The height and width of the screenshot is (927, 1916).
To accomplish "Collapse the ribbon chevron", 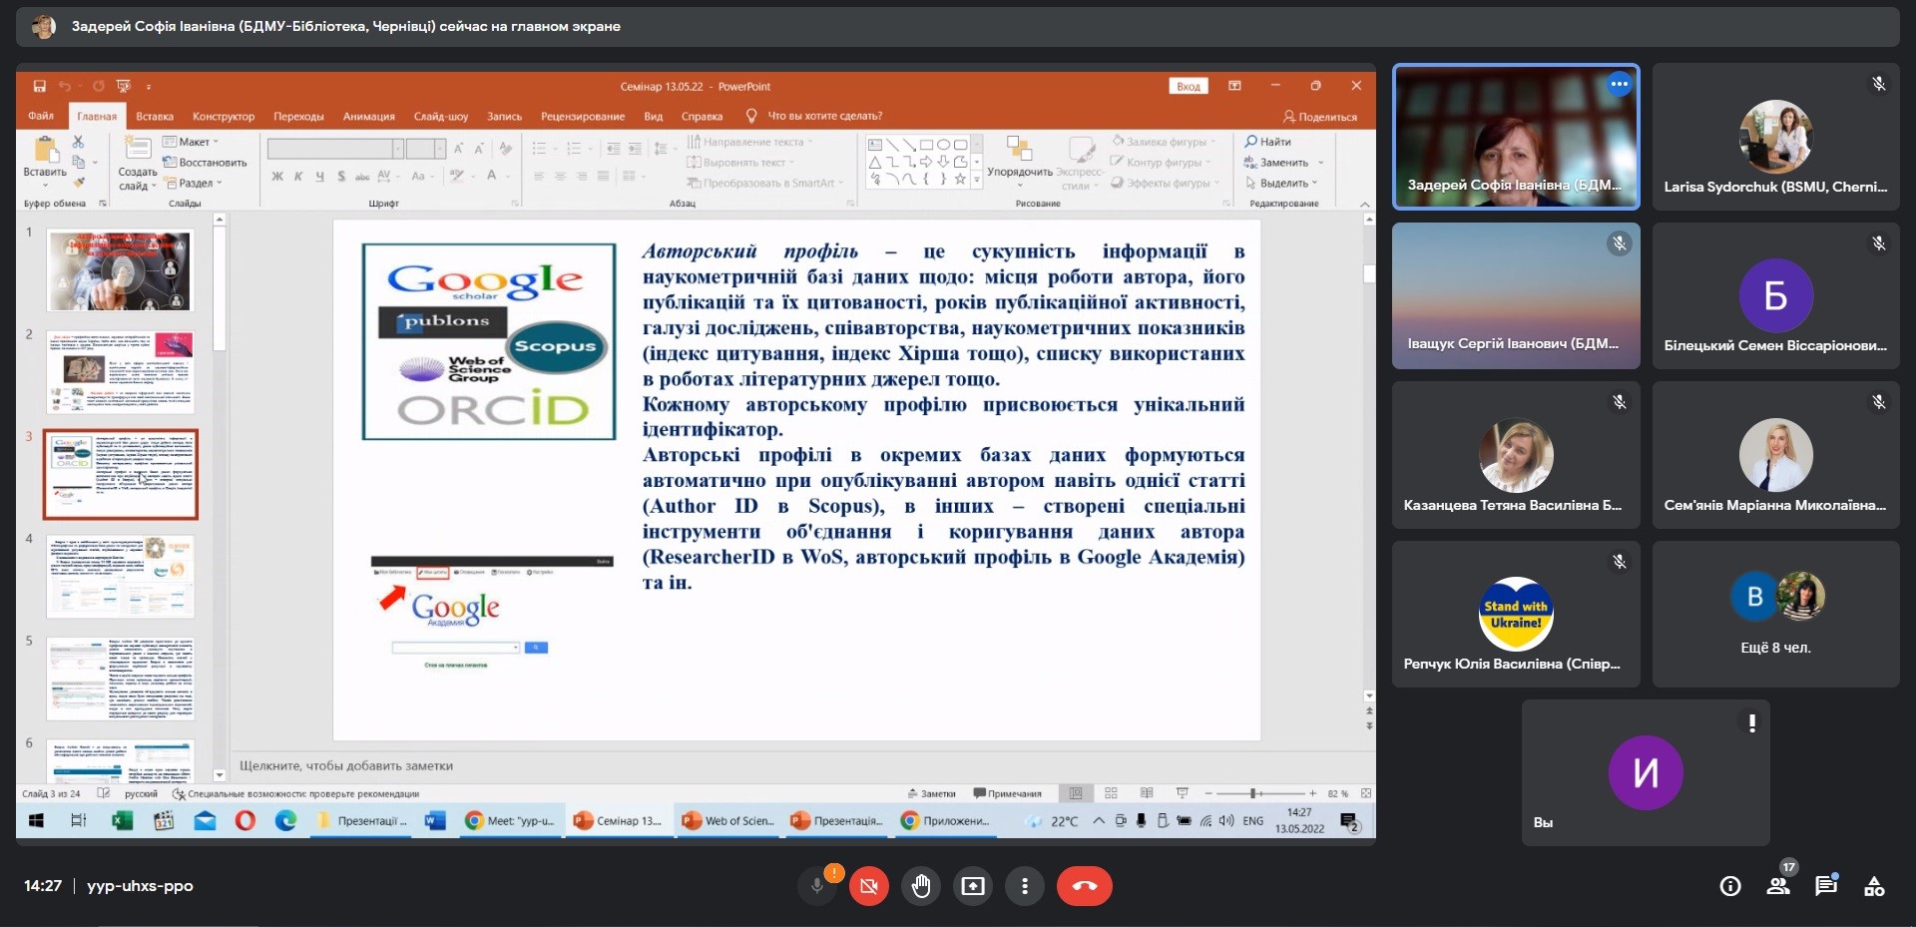I will tap(1365, 204).
